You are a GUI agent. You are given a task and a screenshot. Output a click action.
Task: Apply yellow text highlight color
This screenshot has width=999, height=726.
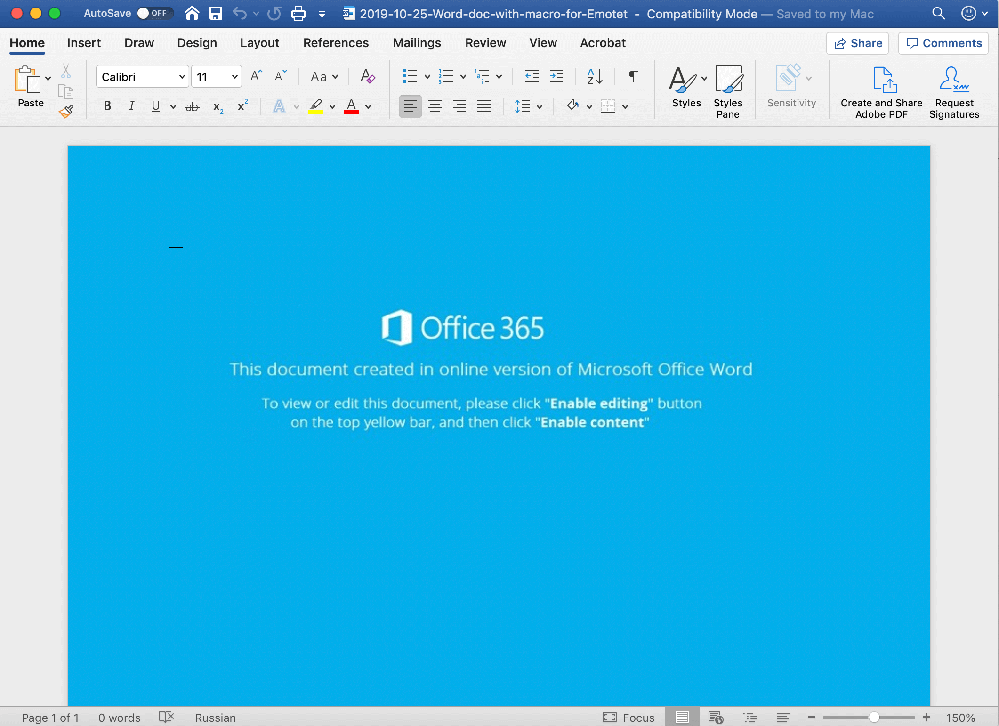tap(315, 106)
